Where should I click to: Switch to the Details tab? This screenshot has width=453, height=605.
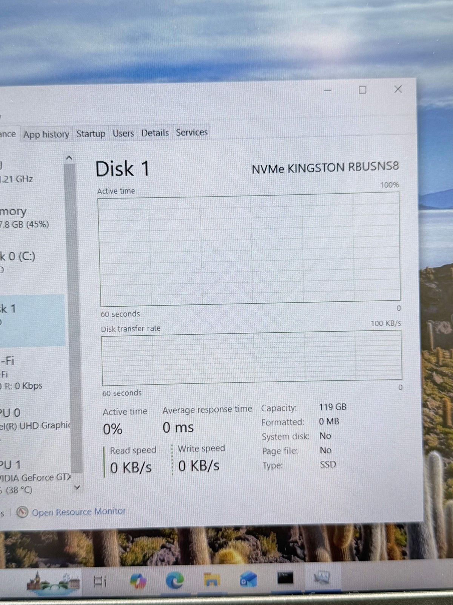tap(155, 133)
